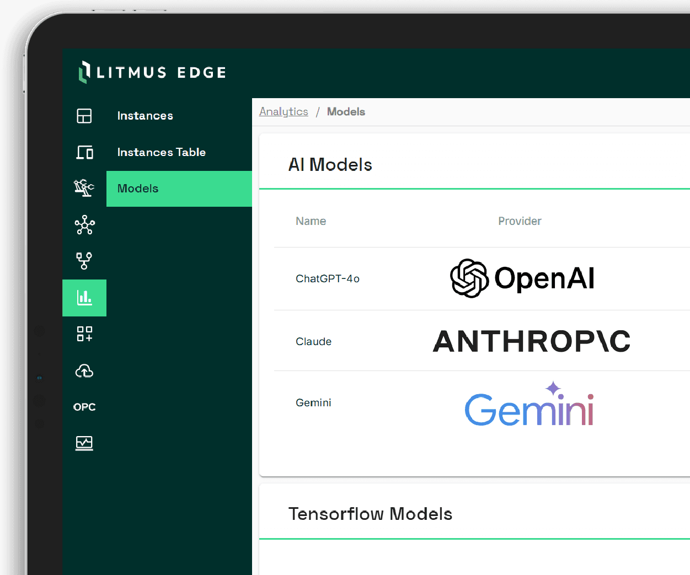Click the ChatGPT-4o model name
This screenshot has width=690, height=575.
click(x=328, y=278)
